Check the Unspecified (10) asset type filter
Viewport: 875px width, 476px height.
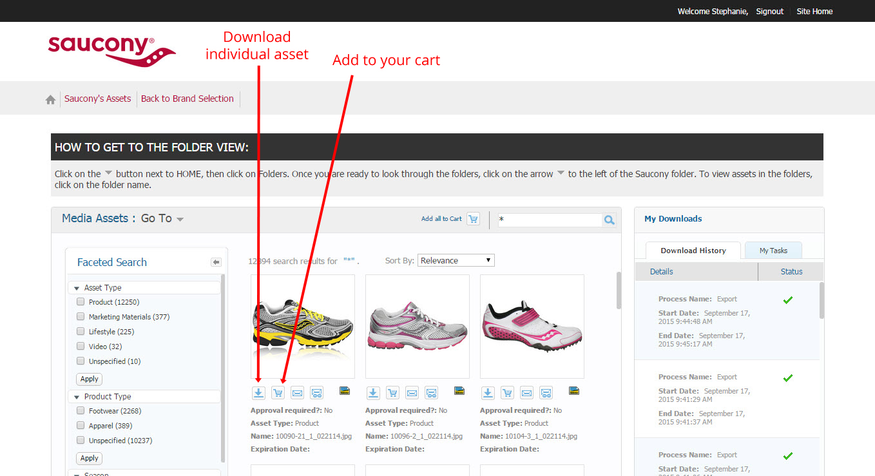click(x=81, y=361)
